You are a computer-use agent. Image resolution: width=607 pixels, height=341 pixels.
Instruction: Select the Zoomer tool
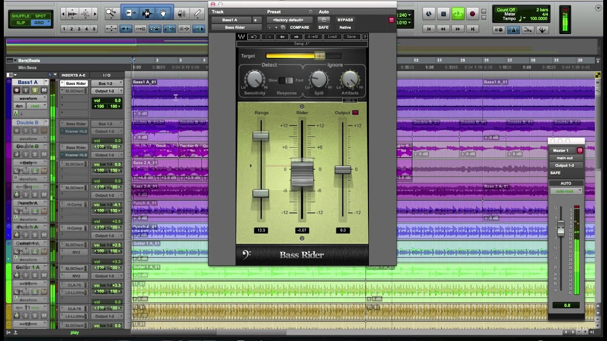pyautogui.click(x=111, y=14)
